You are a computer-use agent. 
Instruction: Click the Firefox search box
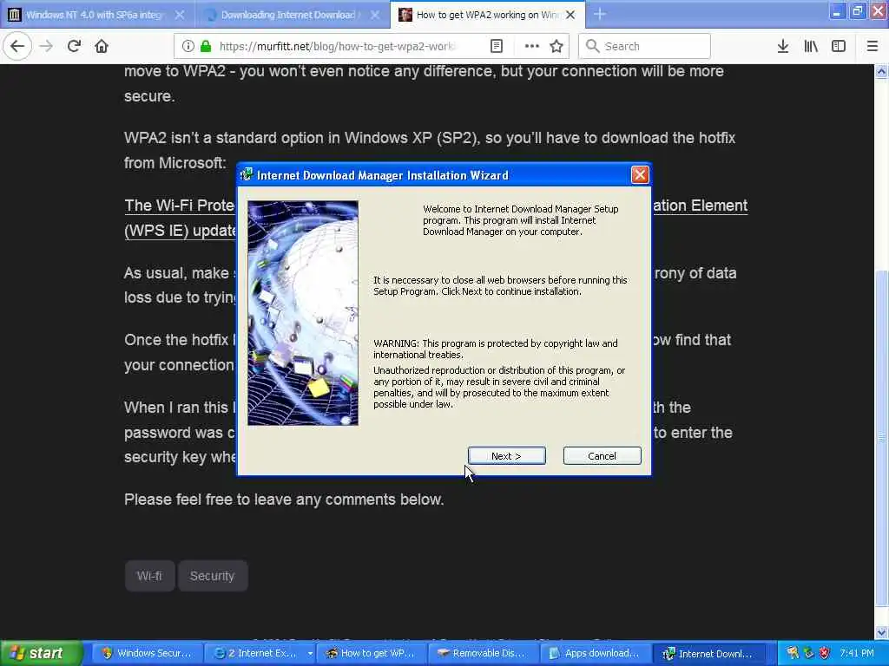[x=644, y=47]
